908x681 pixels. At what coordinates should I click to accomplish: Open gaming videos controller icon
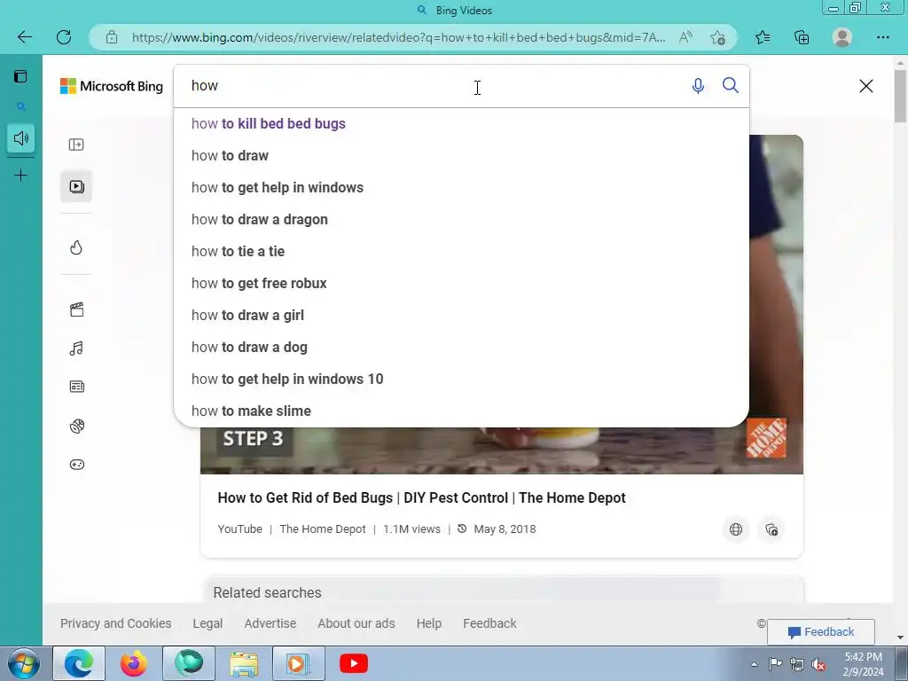[x=76, y=465]
